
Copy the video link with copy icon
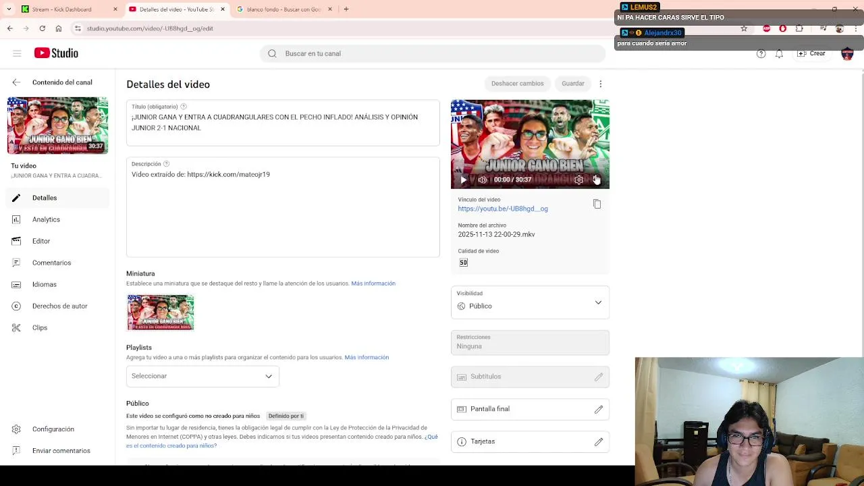pos(597,204)
